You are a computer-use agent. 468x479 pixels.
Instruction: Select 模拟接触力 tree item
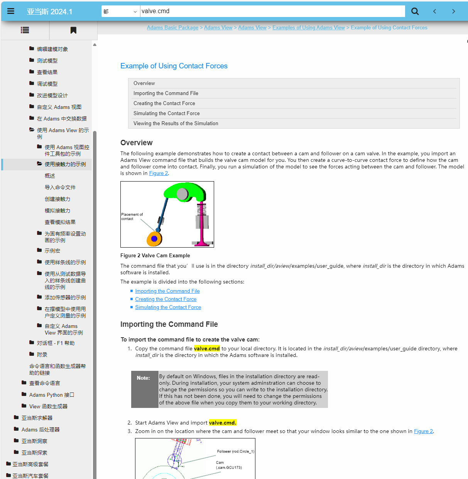(x=57, y=211)
